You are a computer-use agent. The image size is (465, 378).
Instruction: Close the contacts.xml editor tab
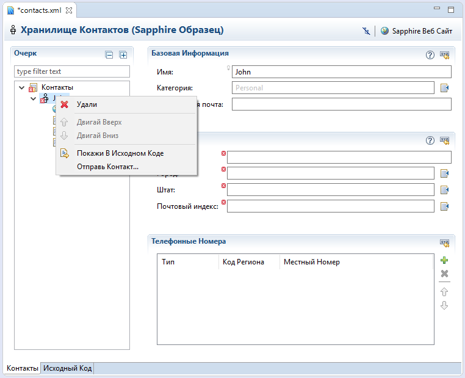click(x=69, y=10)
